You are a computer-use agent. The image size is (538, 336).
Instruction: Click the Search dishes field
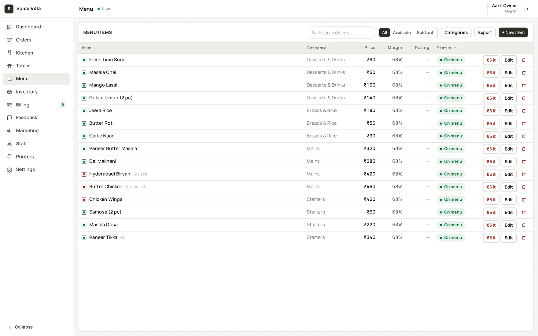tap(341, 32)
